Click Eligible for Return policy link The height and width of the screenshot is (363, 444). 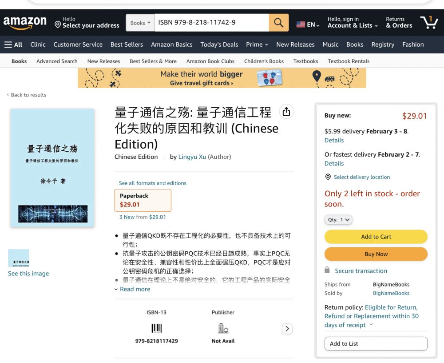[372, 316]
